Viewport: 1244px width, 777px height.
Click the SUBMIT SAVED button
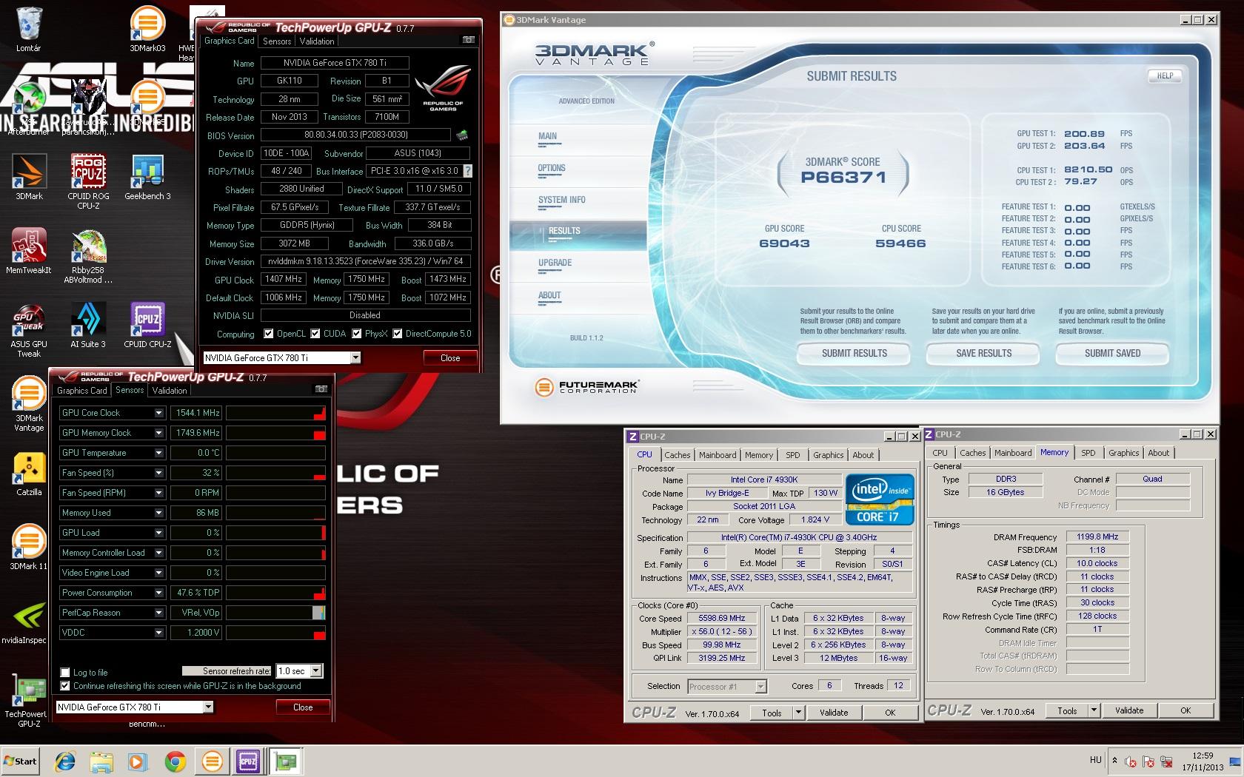click(1112, 354)
